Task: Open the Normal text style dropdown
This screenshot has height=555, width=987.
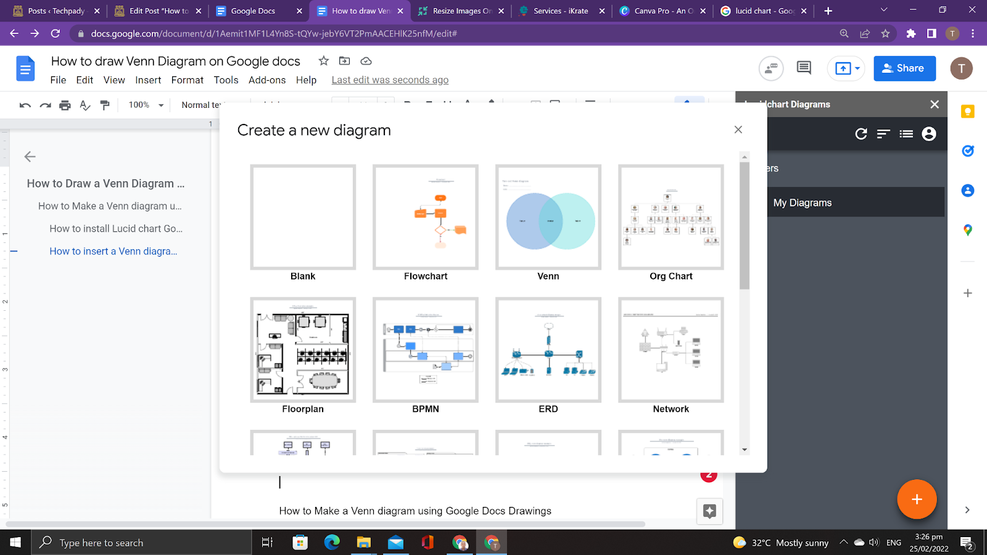Action: (x=201, y=105)
